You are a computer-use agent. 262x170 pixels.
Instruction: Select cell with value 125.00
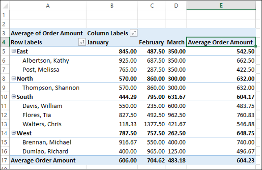[176, 151]
